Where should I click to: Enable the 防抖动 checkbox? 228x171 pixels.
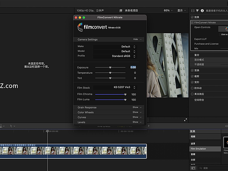coord(192,88)
